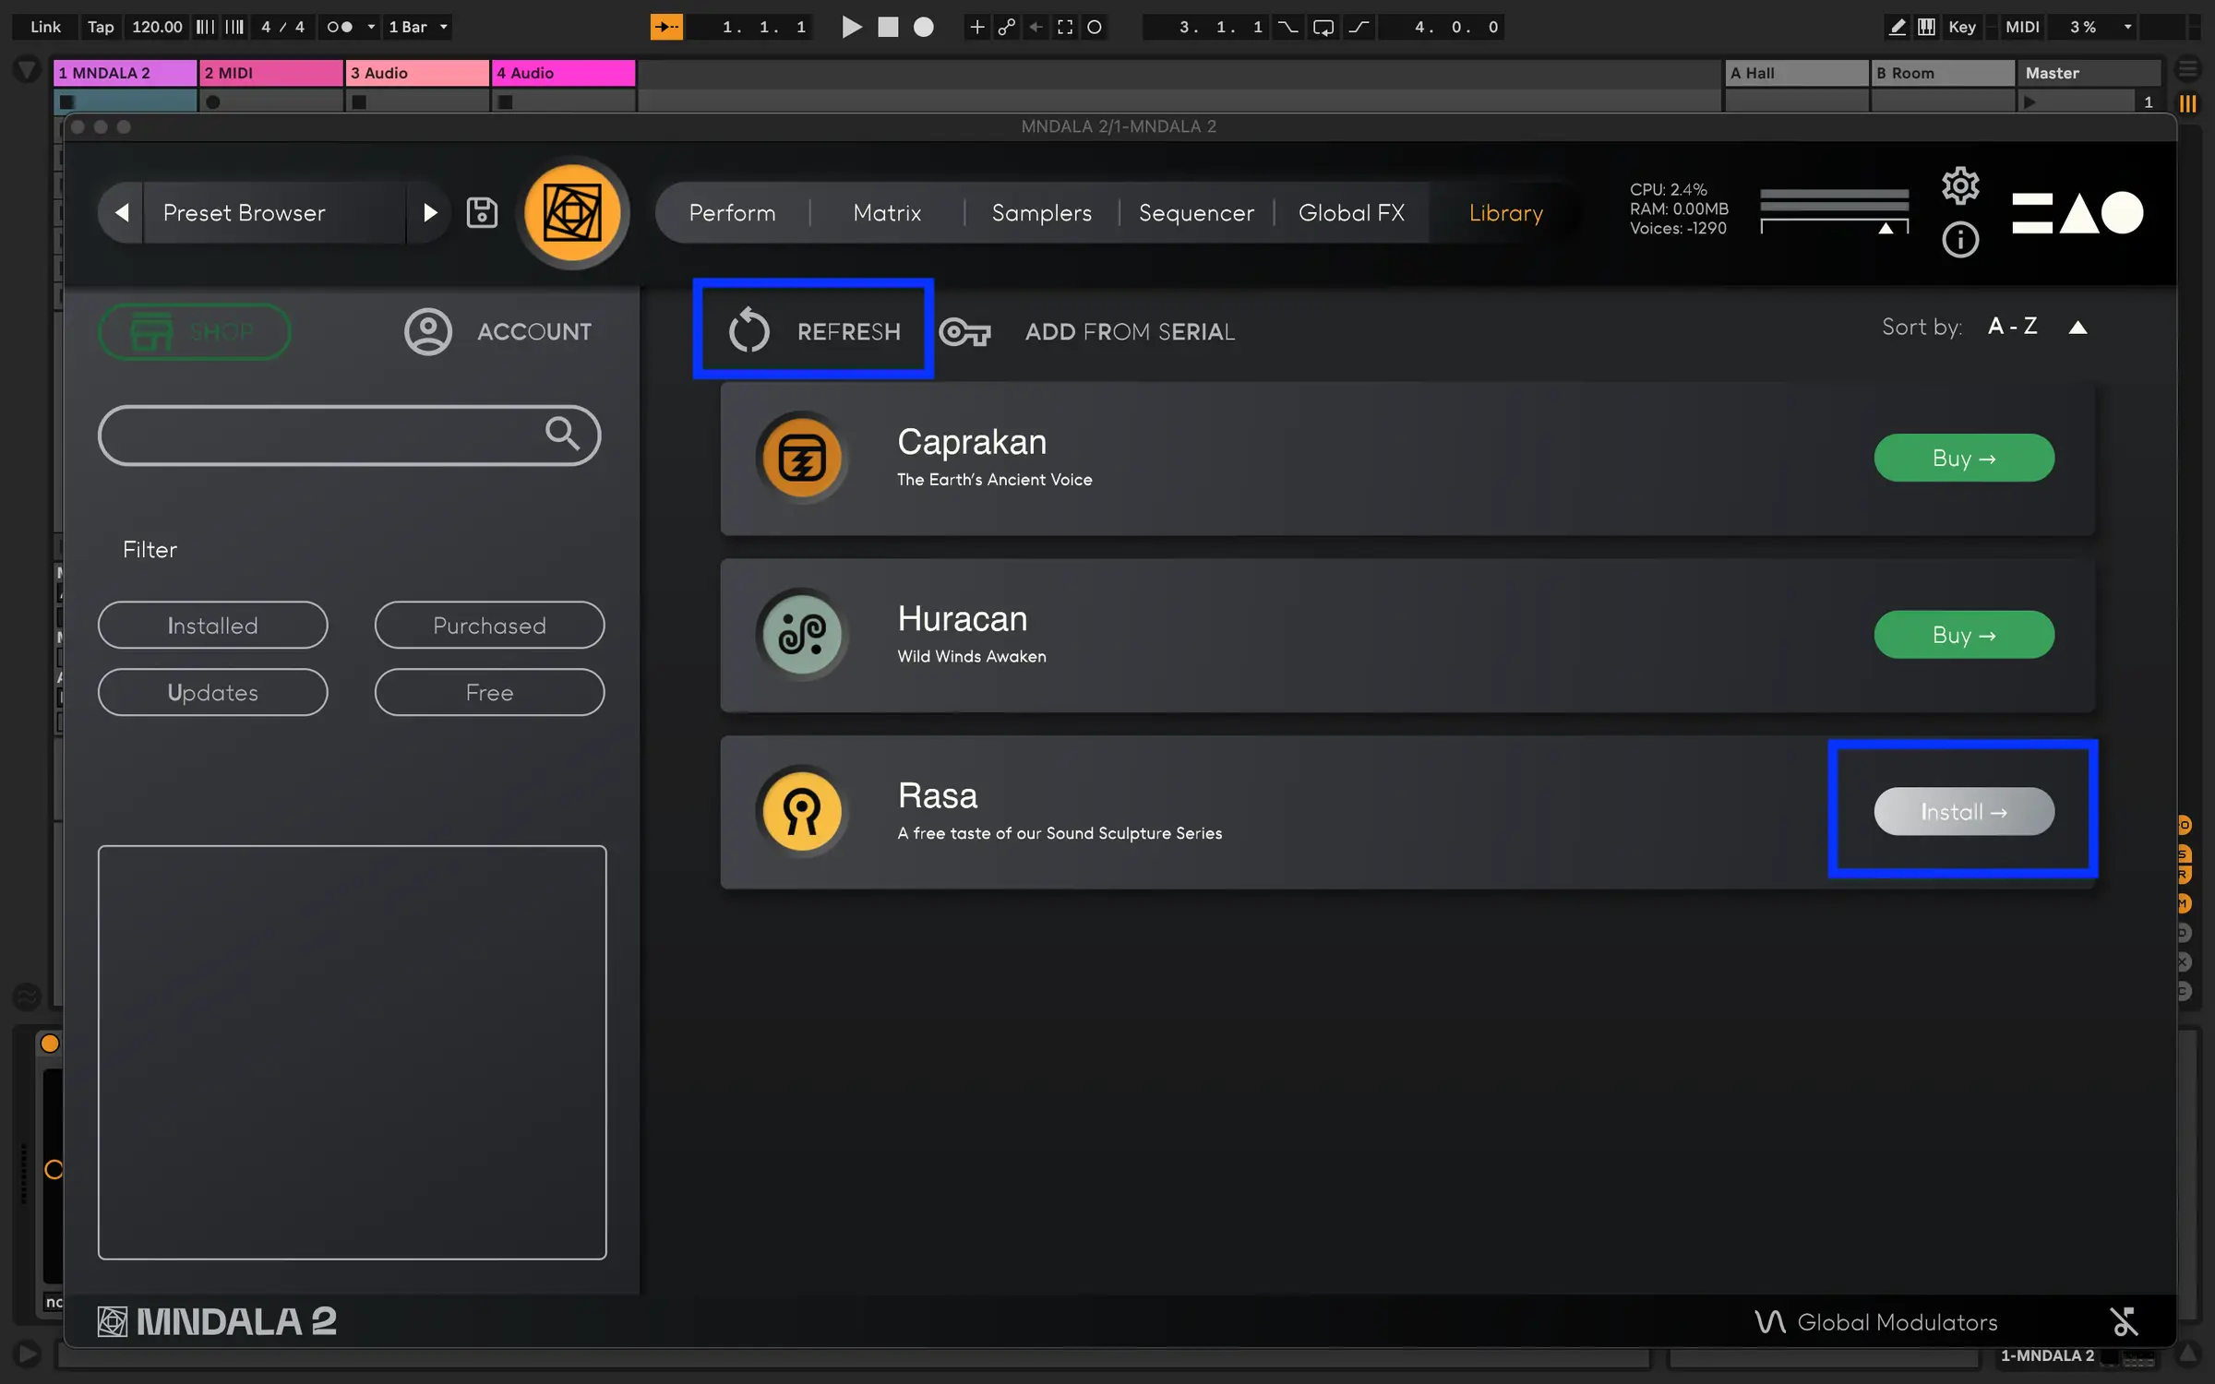The width and height of the screenshot is (2215, 1384).
Task: Click the Refresh circular arrow icon
Action: [748, 330]
